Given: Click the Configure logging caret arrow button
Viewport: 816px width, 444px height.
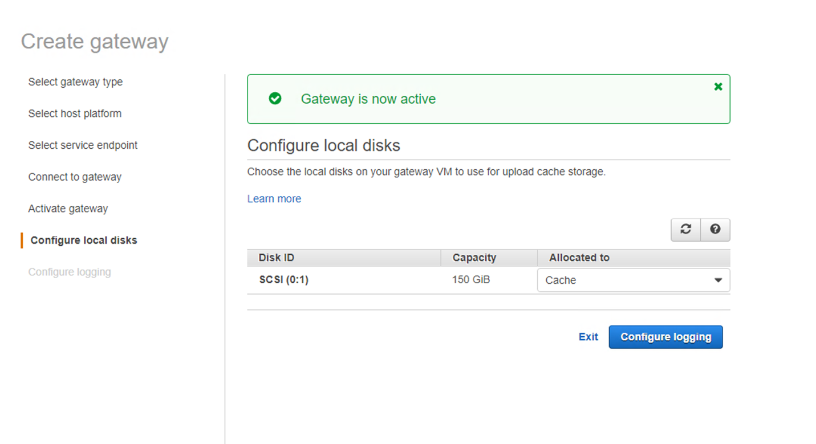Looking at the screenshot, I should tap(665, 337).
